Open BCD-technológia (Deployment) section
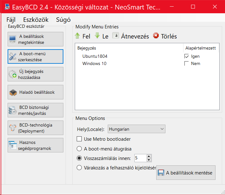Viewport: 225px width, 195px height. point(35,128)
